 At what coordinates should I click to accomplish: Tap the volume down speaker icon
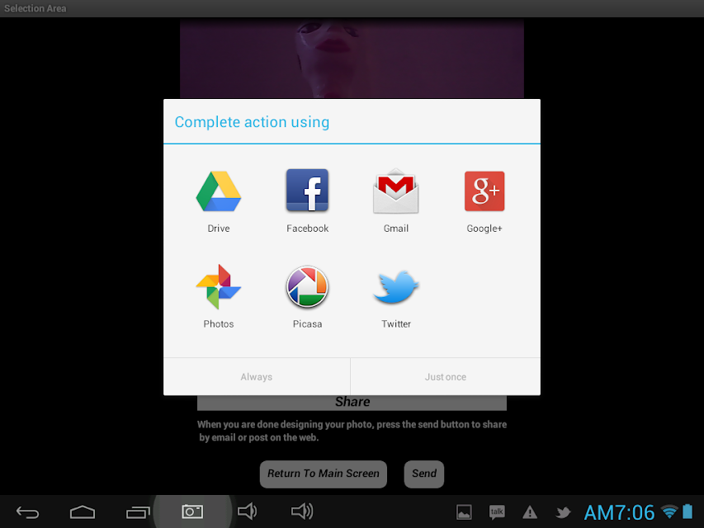pos(248,511)
